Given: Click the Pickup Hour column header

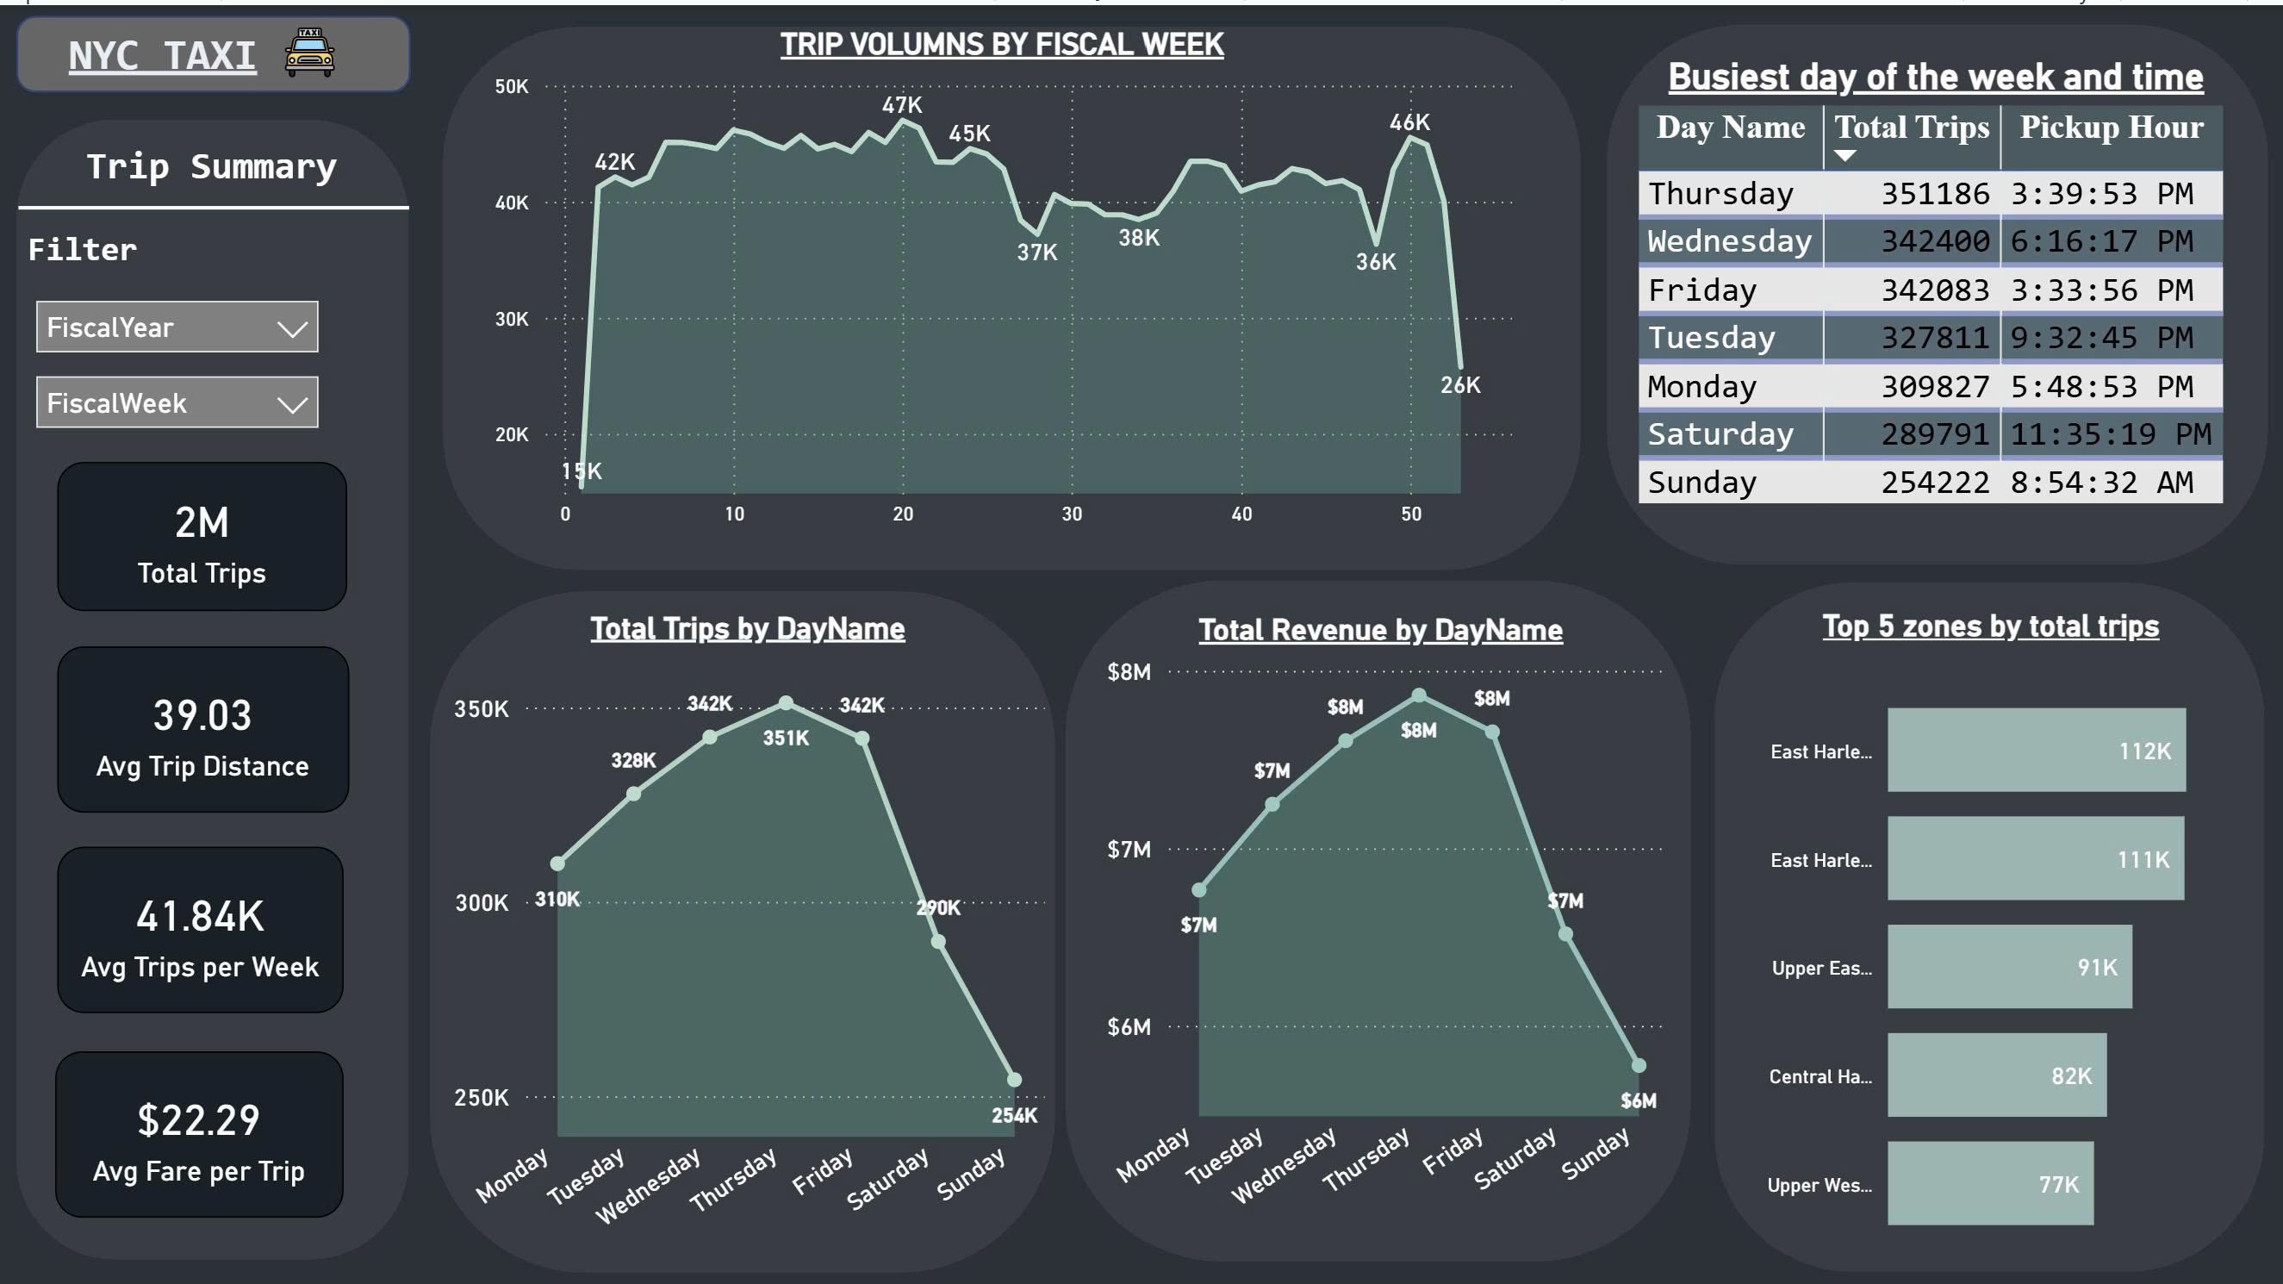Looking at the screenshot, I should 2112,127.
